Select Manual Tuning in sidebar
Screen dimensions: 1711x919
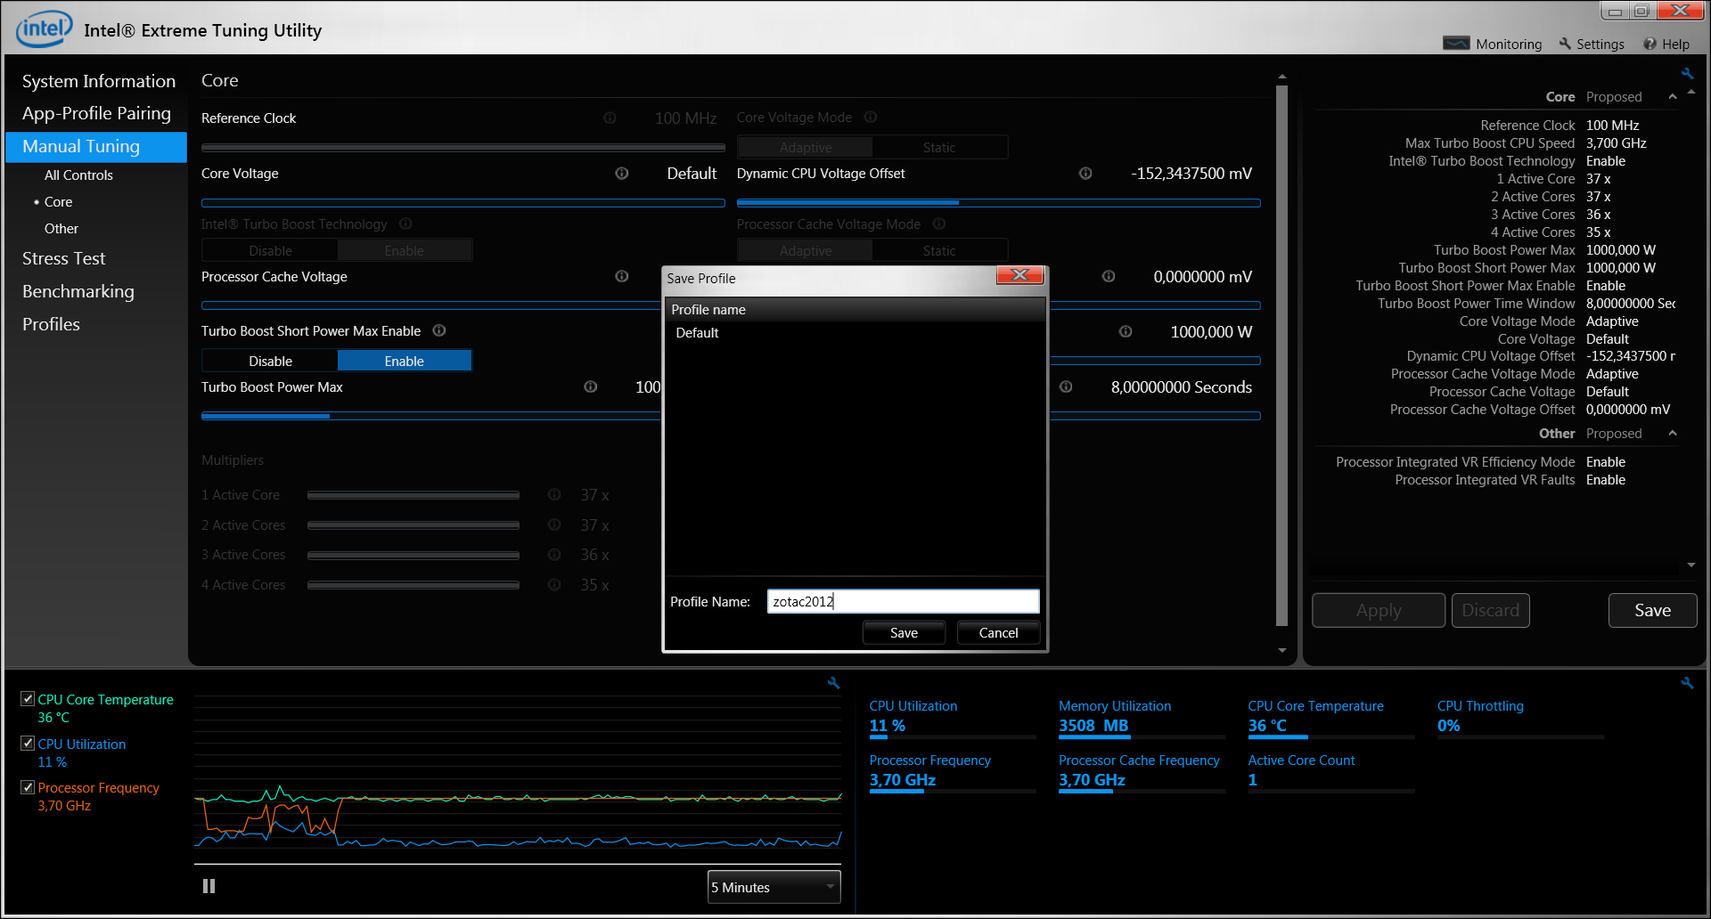(96, 147)
